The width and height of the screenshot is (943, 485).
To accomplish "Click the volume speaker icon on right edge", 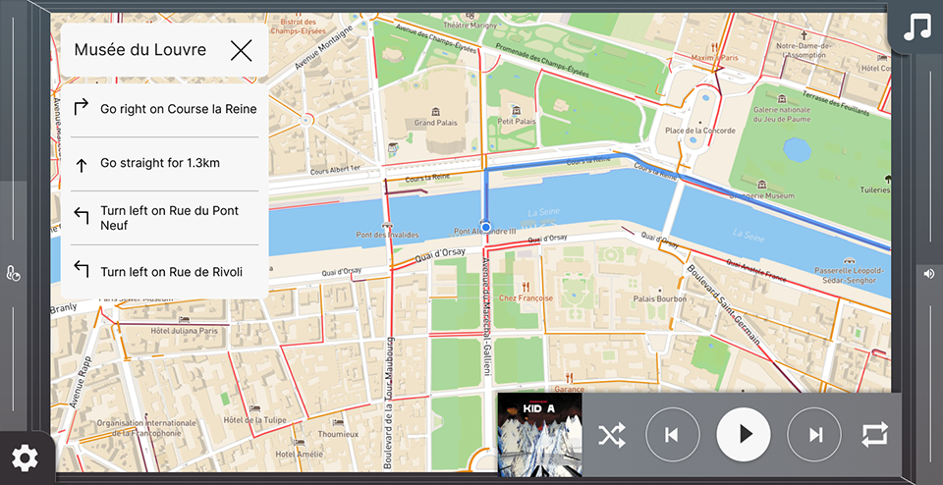I will 929,274.
